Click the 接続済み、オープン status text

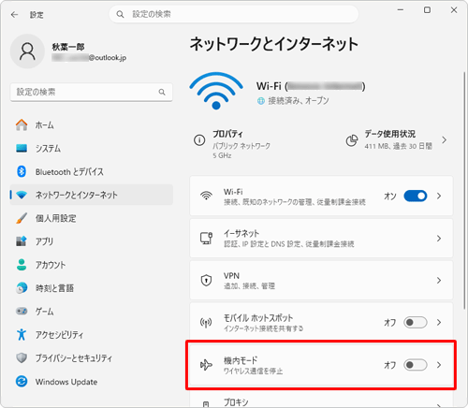tap(299, 101)
